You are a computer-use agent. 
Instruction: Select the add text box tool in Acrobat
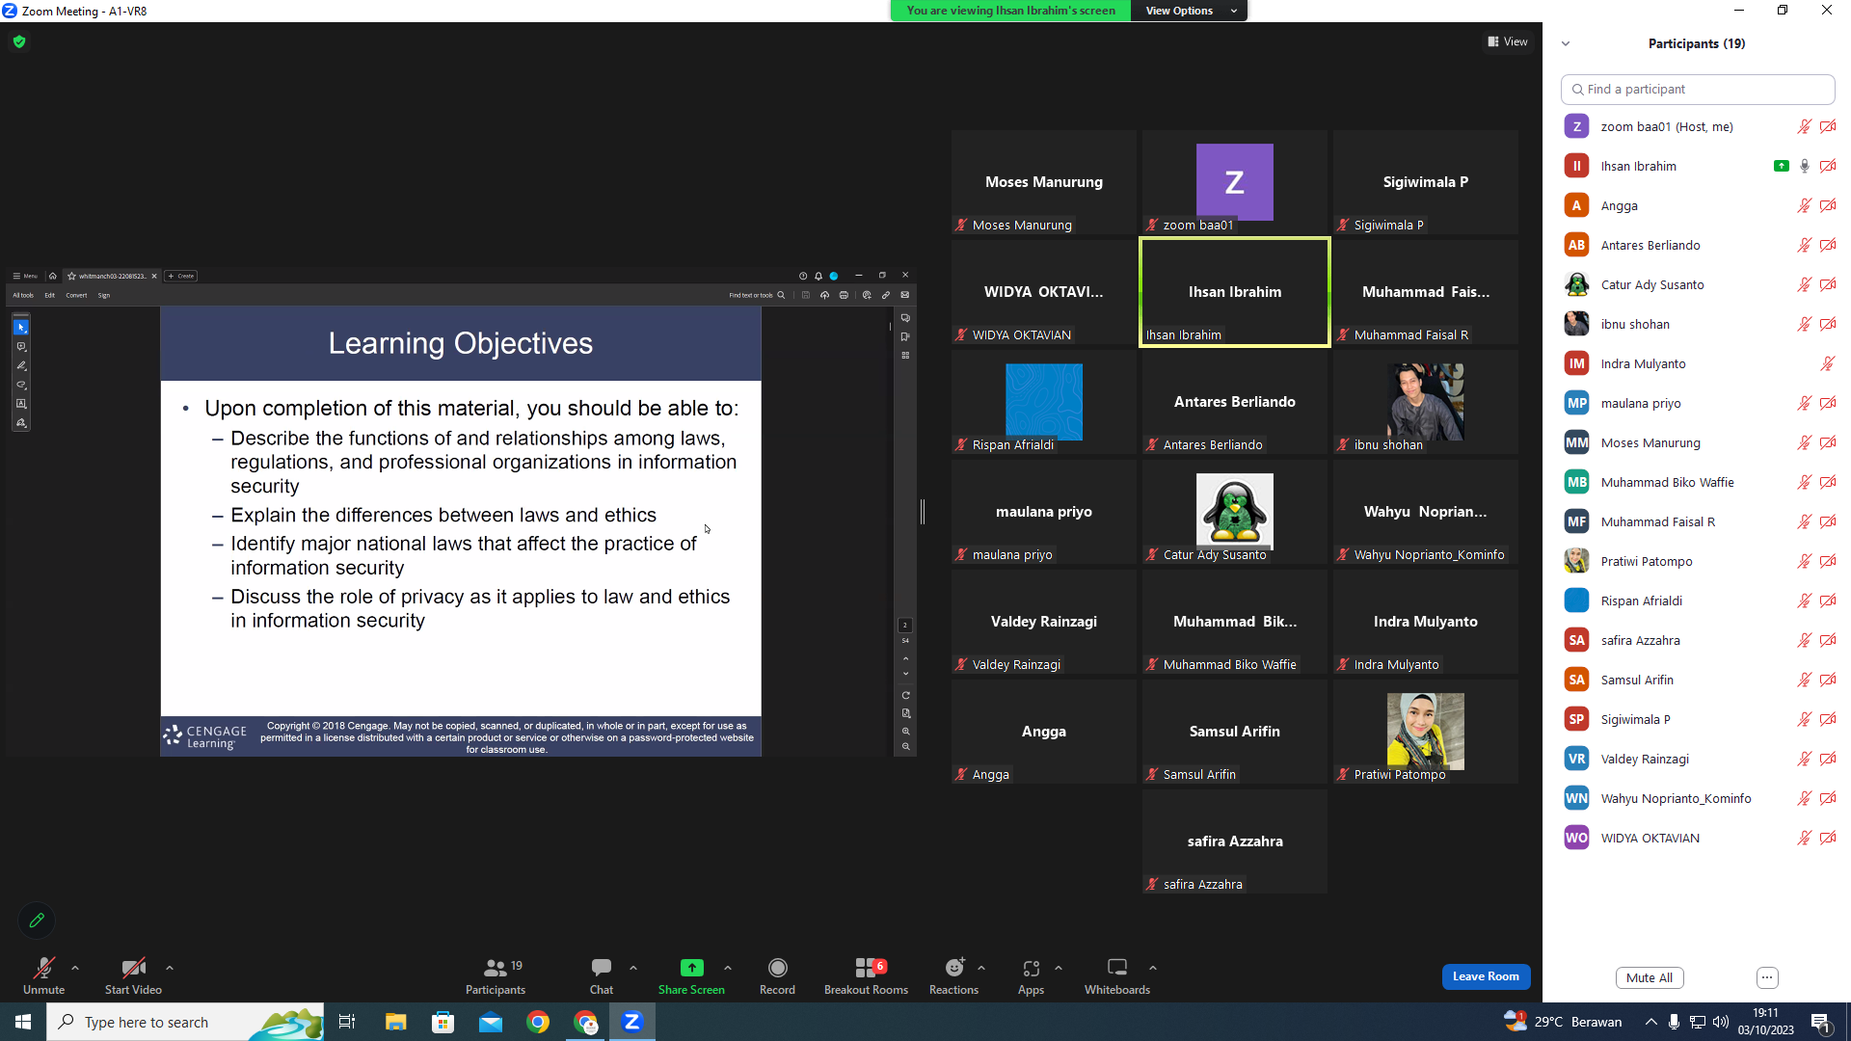pyautogui.click(x=21, y=404)
